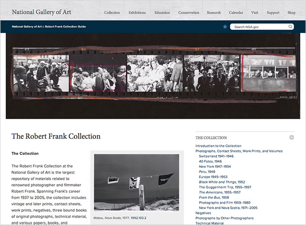Click the blue star icon beside search

[x=225, y=27]
